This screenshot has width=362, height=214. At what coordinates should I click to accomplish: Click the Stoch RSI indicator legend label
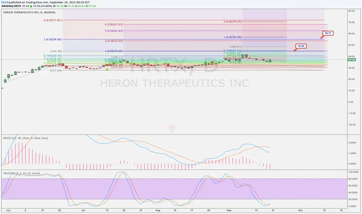pyautogui.click(x=21, y=173)
